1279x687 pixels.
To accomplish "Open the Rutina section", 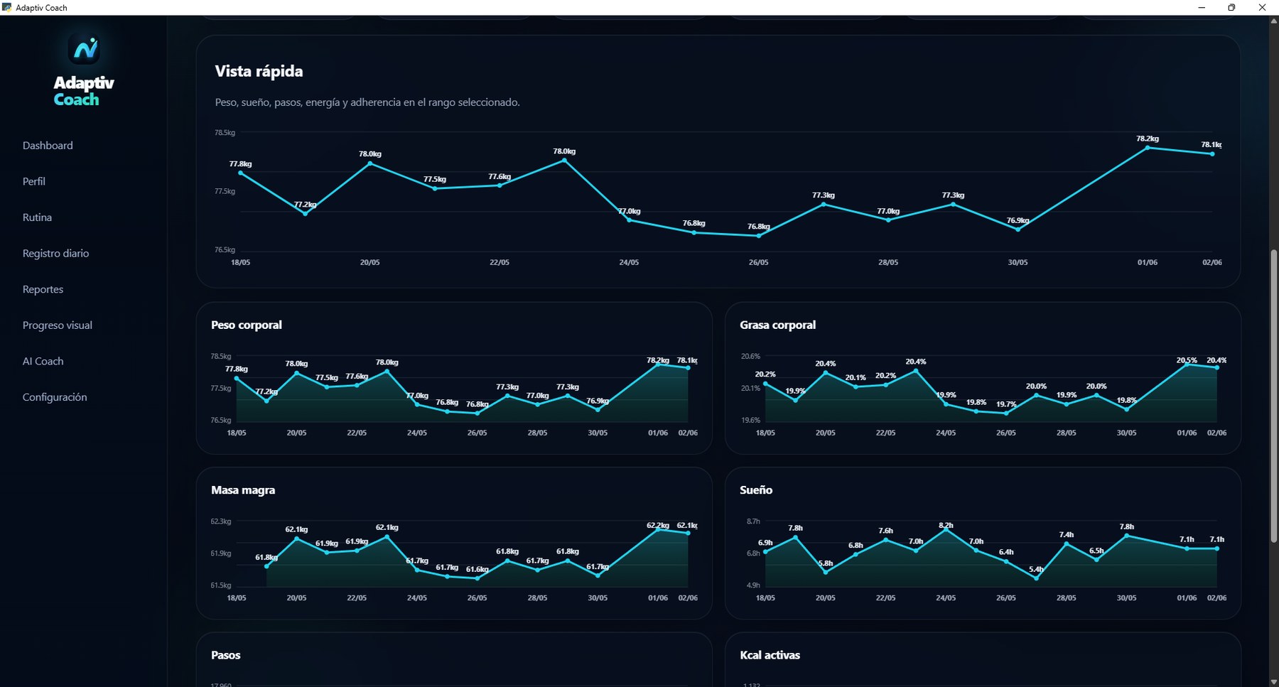I will click(x=37, y=217).
